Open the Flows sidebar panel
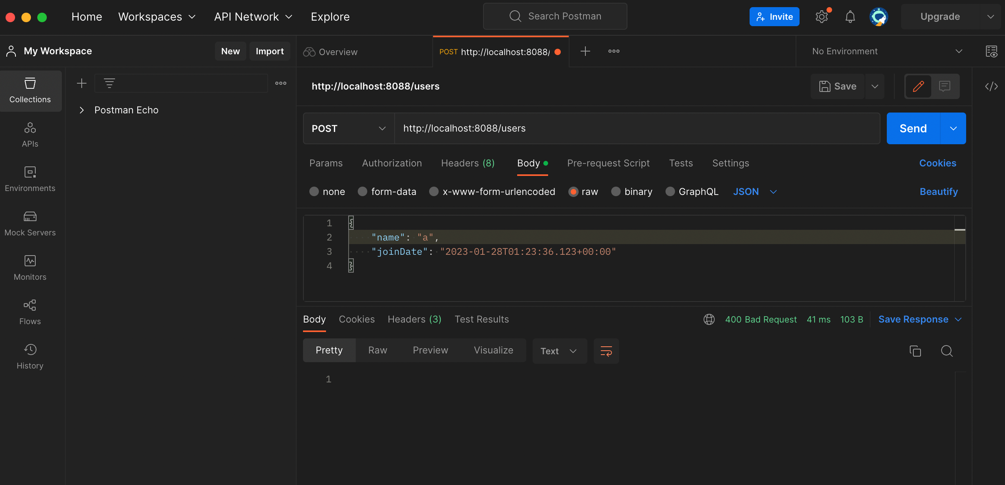This screenshot has width=1005, height=485. [30, 313]
